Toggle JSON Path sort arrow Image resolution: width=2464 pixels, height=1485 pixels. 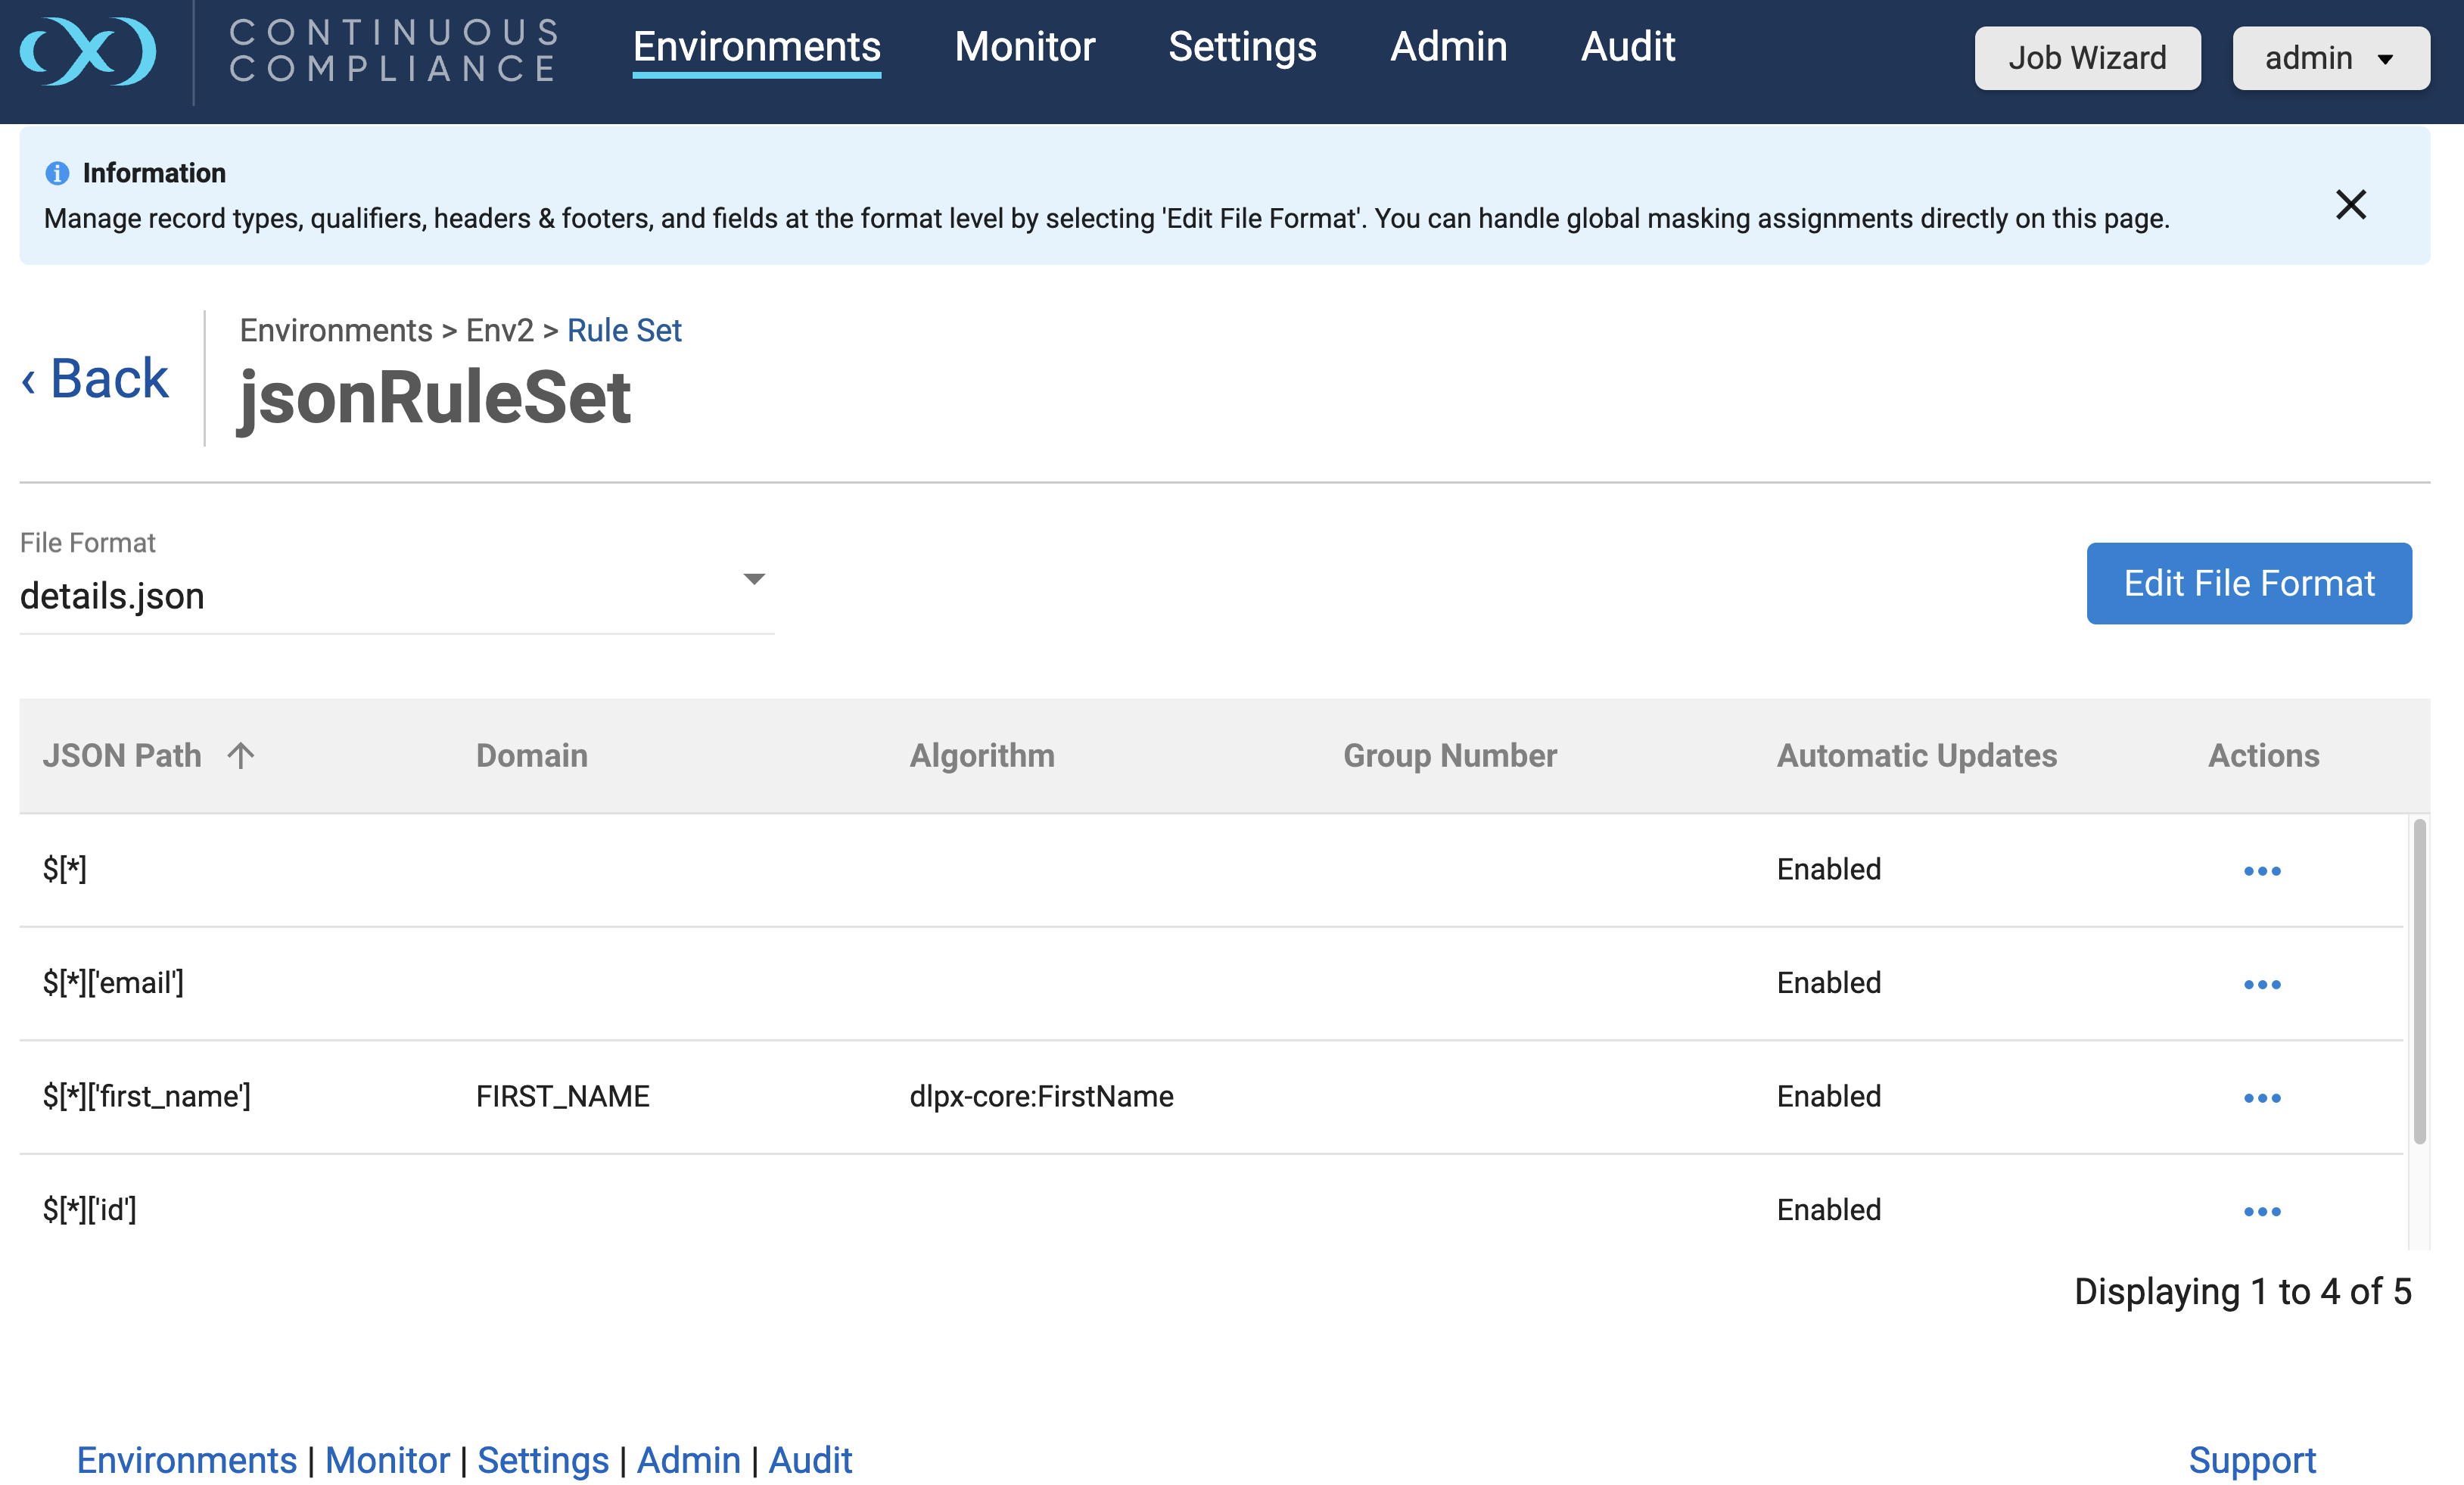pyautogui.click(x=241, y=755)
